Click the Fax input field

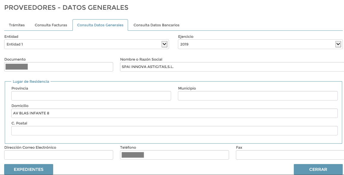tap(290, 155)
